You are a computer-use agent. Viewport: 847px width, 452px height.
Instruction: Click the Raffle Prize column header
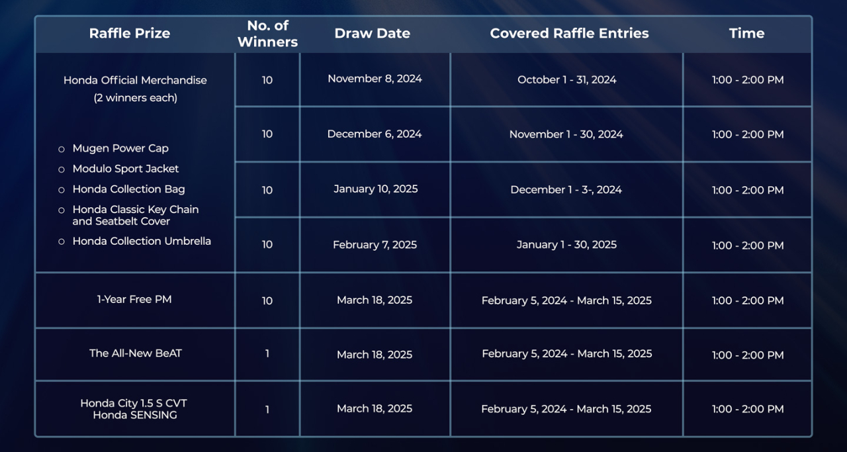pos(130,34)
